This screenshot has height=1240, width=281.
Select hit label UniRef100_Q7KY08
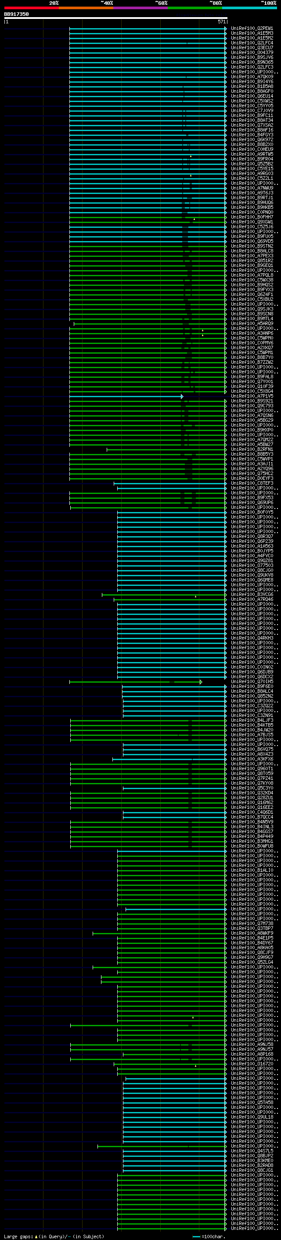click(252, 783)
